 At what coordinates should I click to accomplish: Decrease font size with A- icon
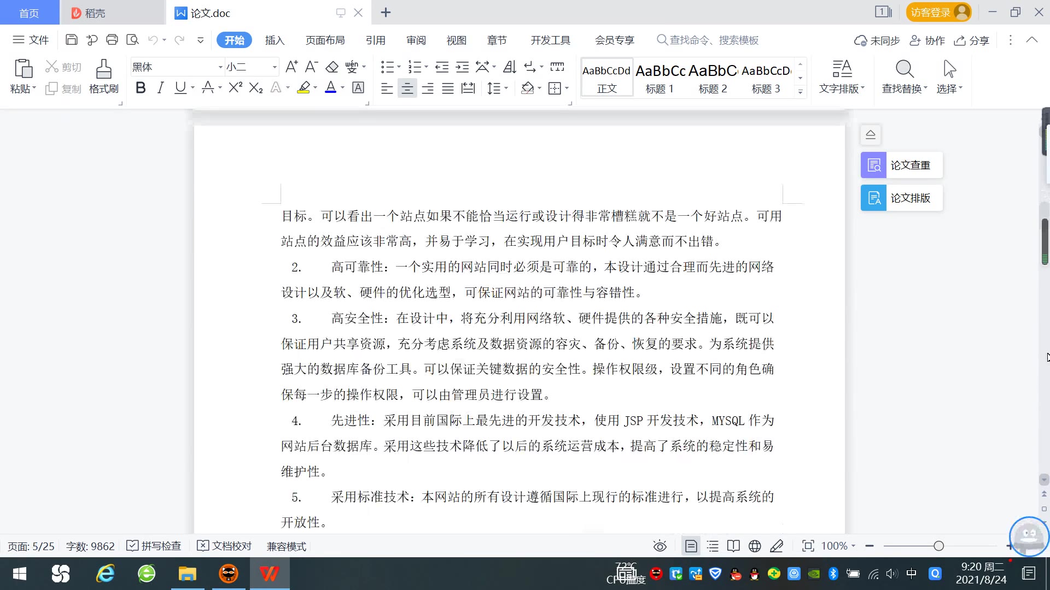[311, 67]
